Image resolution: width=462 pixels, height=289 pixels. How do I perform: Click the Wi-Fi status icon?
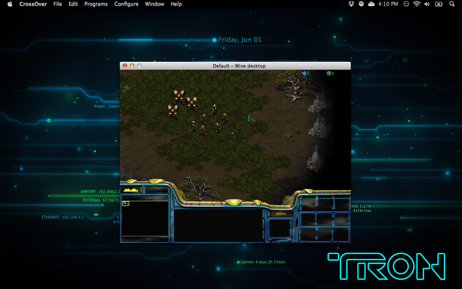click(417, 4)
